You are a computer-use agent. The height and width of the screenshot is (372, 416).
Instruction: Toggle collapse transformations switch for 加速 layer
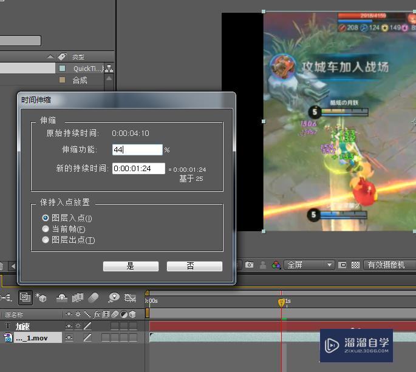[78, 326]
